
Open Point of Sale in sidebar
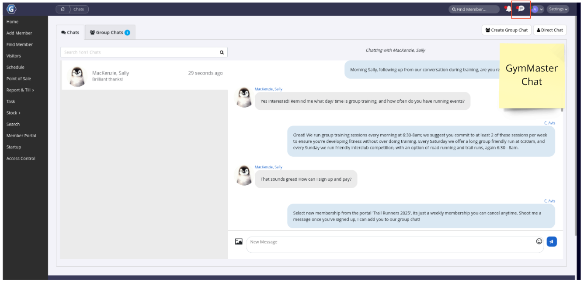coord(19,78)
